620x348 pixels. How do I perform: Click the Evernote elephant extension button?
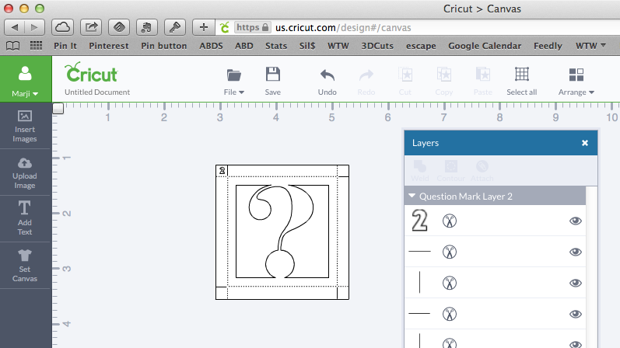point(147,27)
